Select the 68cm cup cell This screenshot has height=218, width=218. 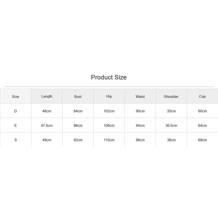coord(202,140)
